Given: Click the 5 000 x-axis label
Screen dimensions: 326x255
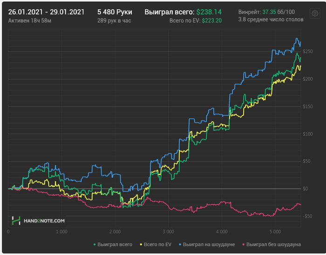Looking at the screenshot, I should 275,232.
